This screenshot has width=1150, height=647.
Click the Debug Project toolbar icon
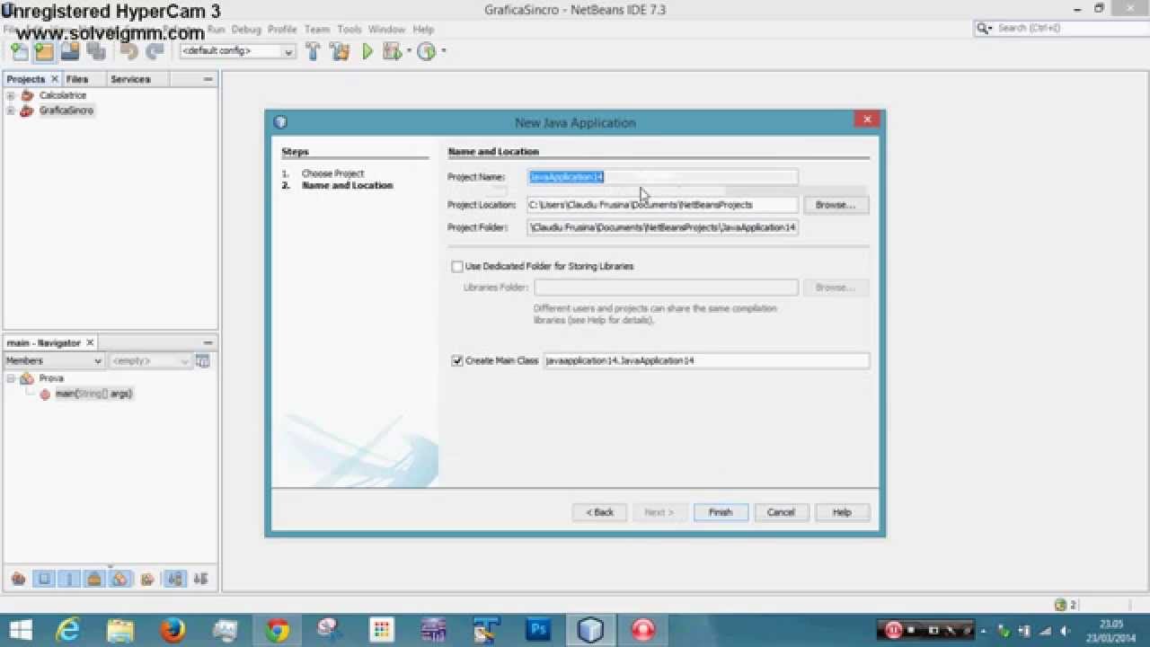click(391, 51)
